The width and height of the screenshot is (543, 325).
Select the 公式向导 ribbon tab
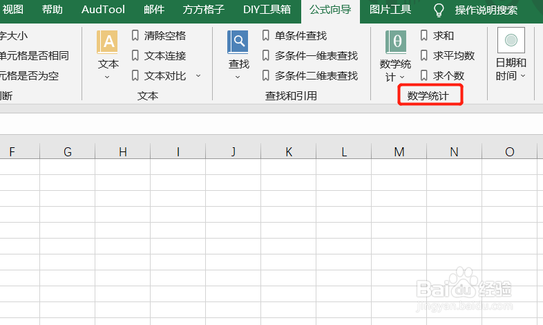tap(330, 10)
